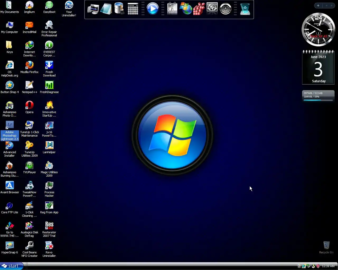Select the Process Hacker shortcut
This screenshot has width=338, height=270.
click(x=49, y=189)
